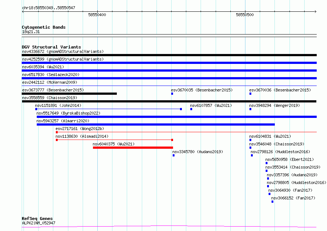The image size is (327, 231).
Task: Click the black bar of nsv4336672
Action: click(x=169, y=55)
